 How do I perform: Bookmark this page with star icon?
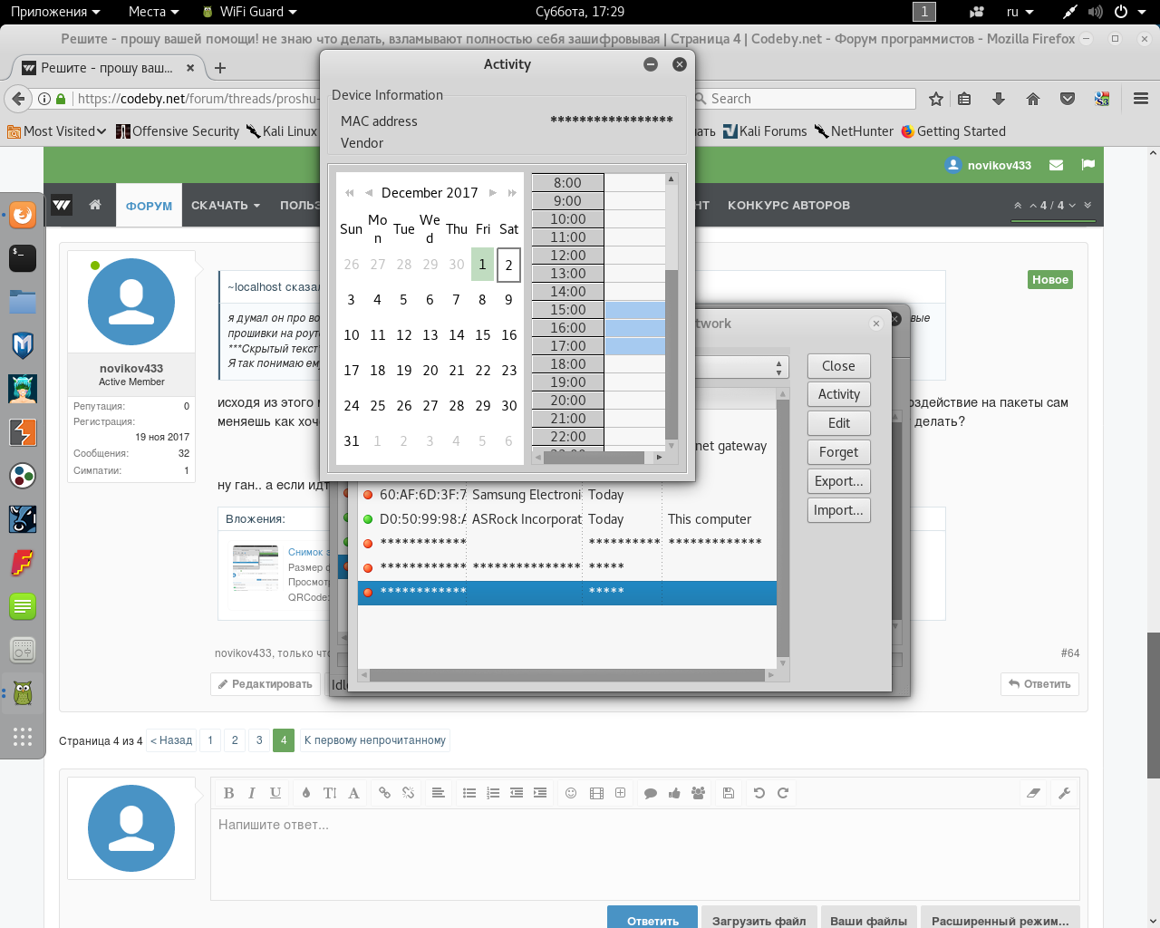pyautogui.click(x=936, y=99)
